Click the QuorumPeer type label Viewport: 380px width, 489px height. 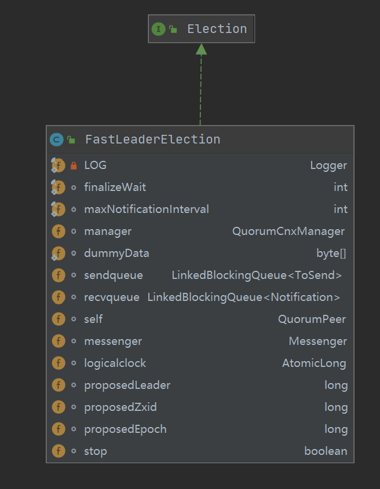tap(312, 319)
